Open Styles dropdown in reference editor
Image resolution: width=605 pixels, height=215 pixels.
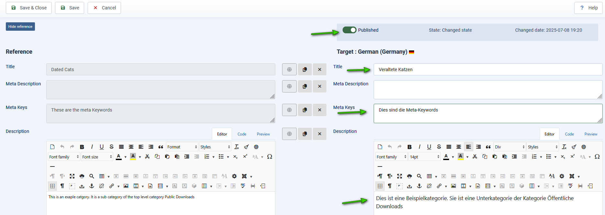point(215,147)
